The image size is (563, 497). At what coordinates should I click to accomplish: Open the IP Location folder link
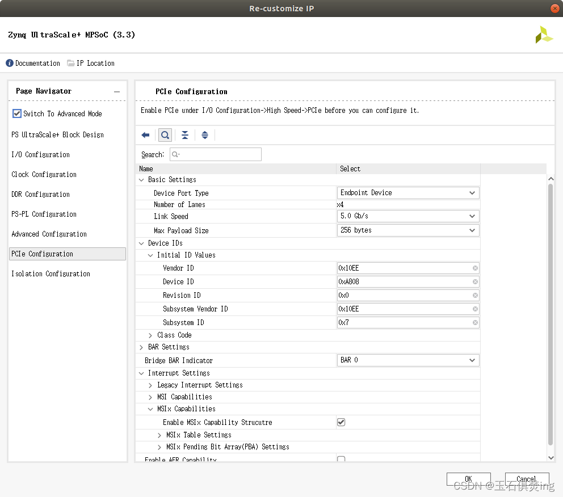click(x=91, y=63)
